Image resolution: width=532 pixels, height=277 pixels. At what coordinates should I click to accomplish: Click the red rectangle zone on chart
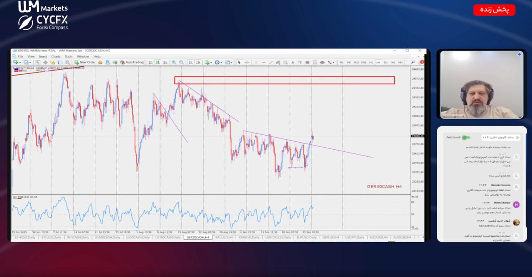(284, 77)
